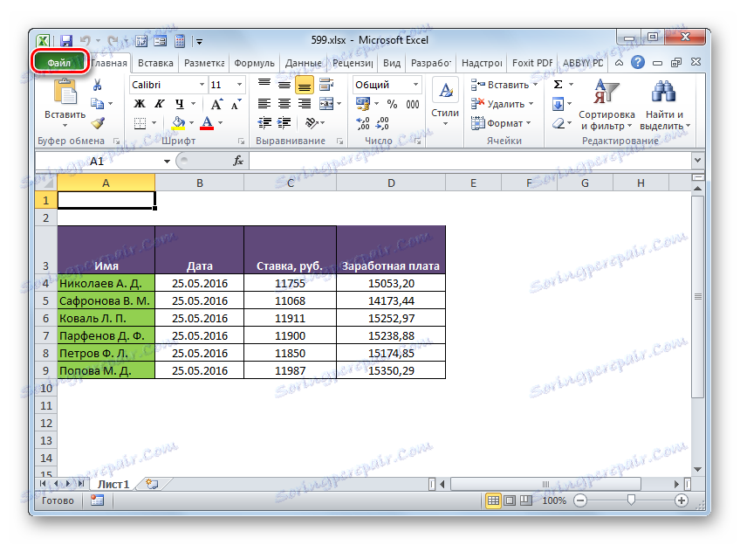Open the Формат cells menu
The height and width of the screenshot is (545, 740).
pos(501,123)
